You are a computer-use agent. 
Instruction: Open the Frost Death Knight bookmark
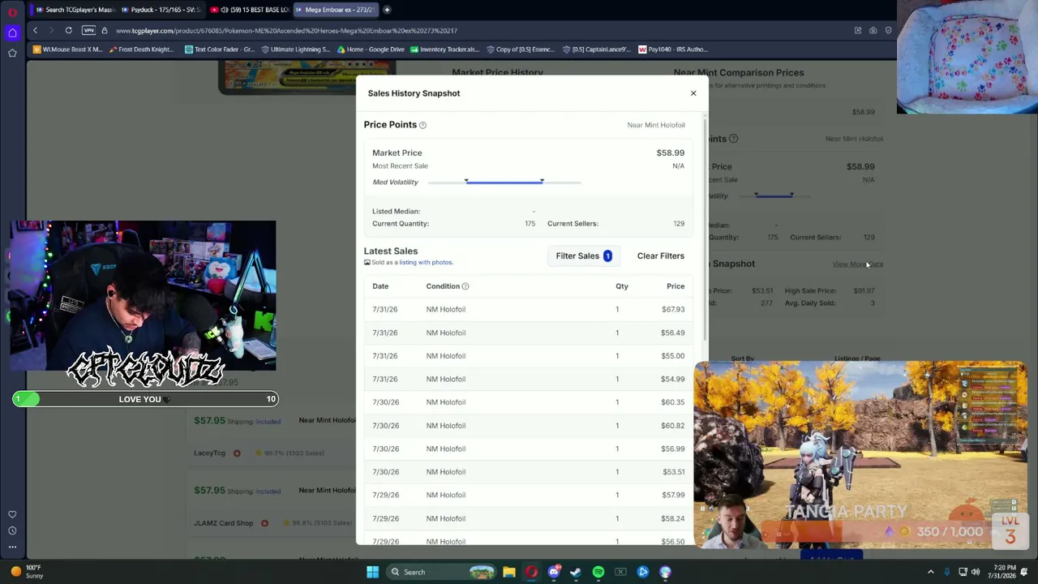[141, 49]
